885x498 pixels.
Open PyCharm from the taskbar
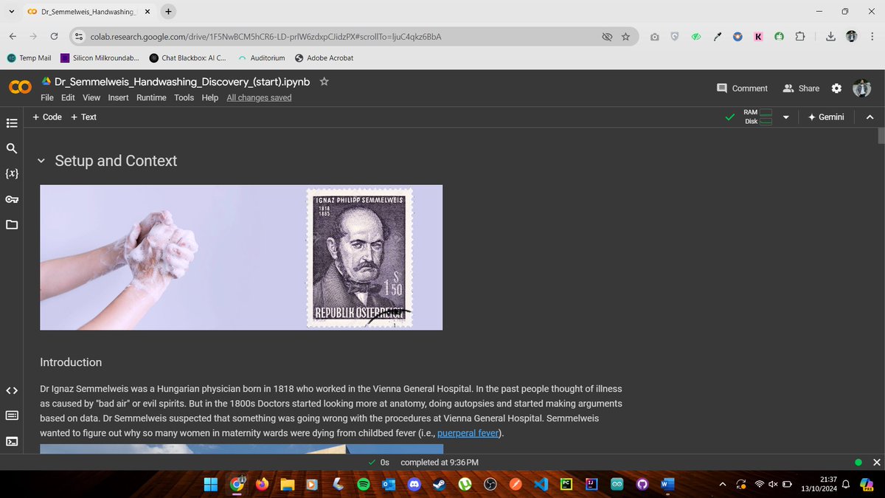(x=566, y=484)
